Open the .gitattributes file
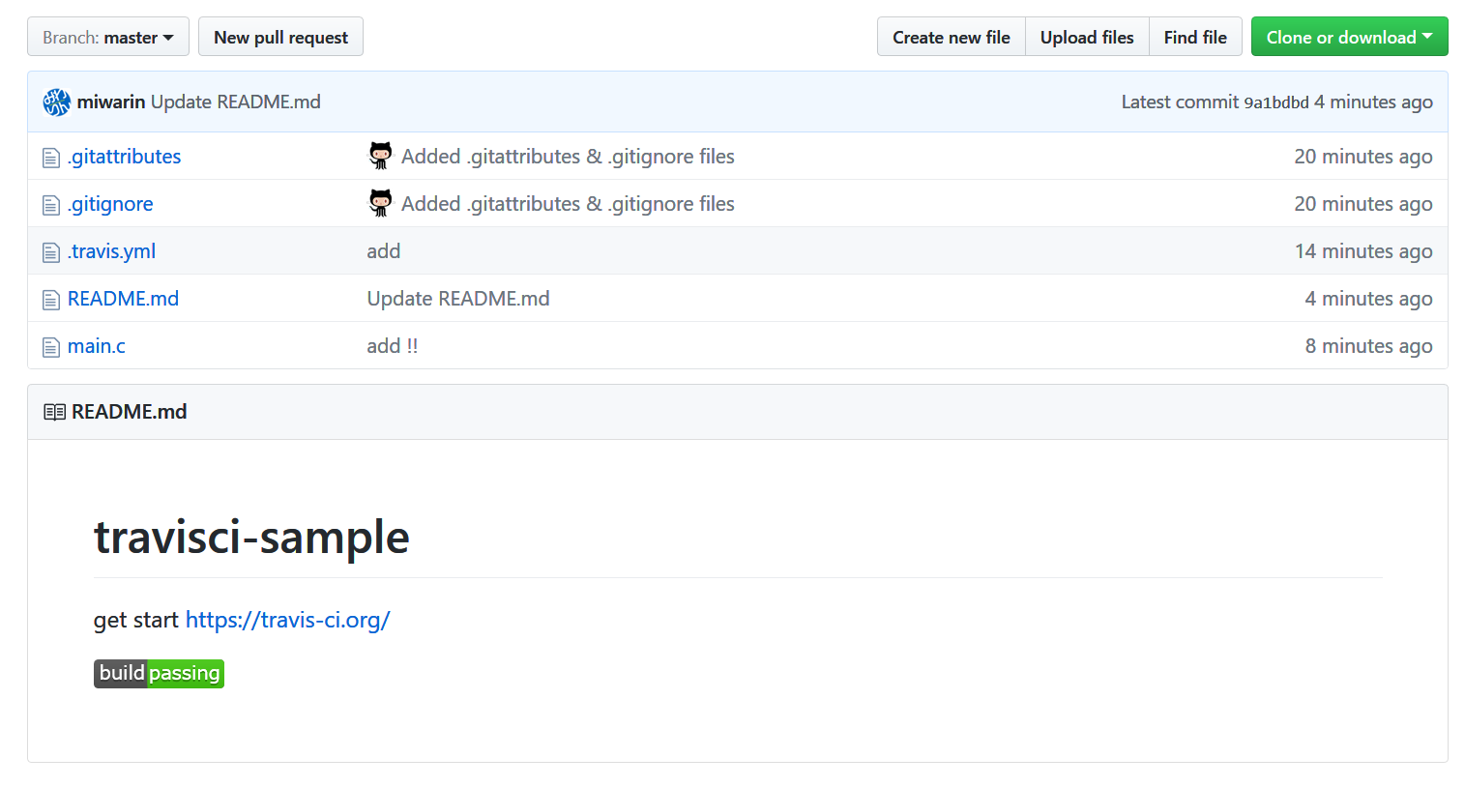The image size is (1465, 787). pyautogui.click(x=125, y=157)
